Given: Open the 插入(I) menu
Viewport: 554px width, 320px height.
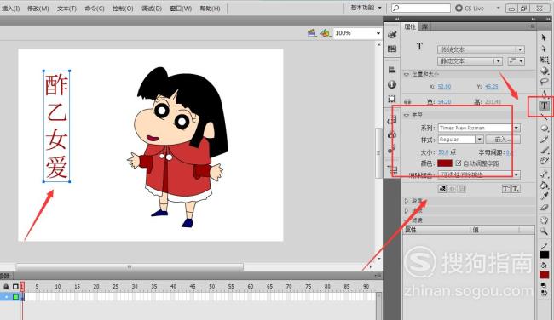Looking at the screenshot, I should coord(10,9).
